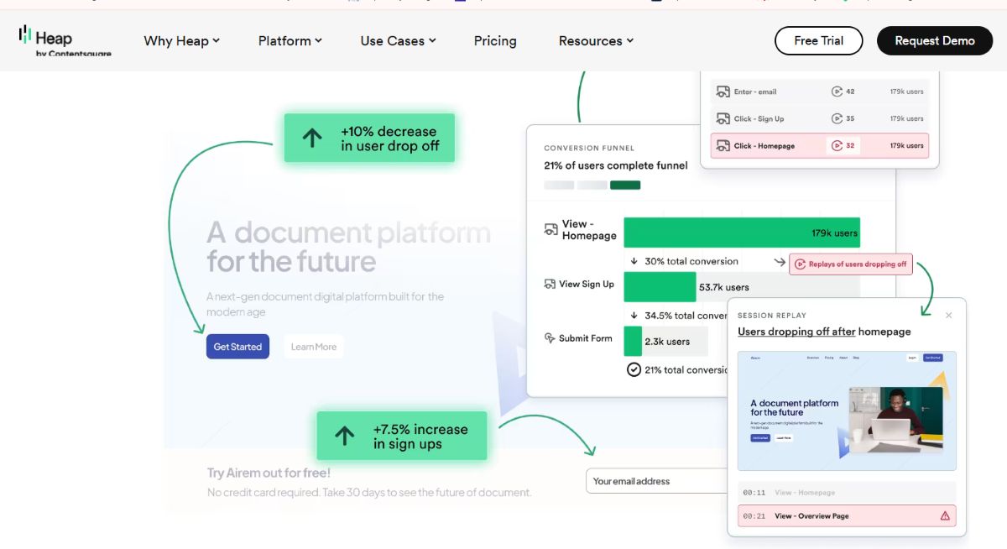Click the '21% of users complete funnel' text
Image resolution: width=1007 pixels, height=549 pixels.
point(616,165)
